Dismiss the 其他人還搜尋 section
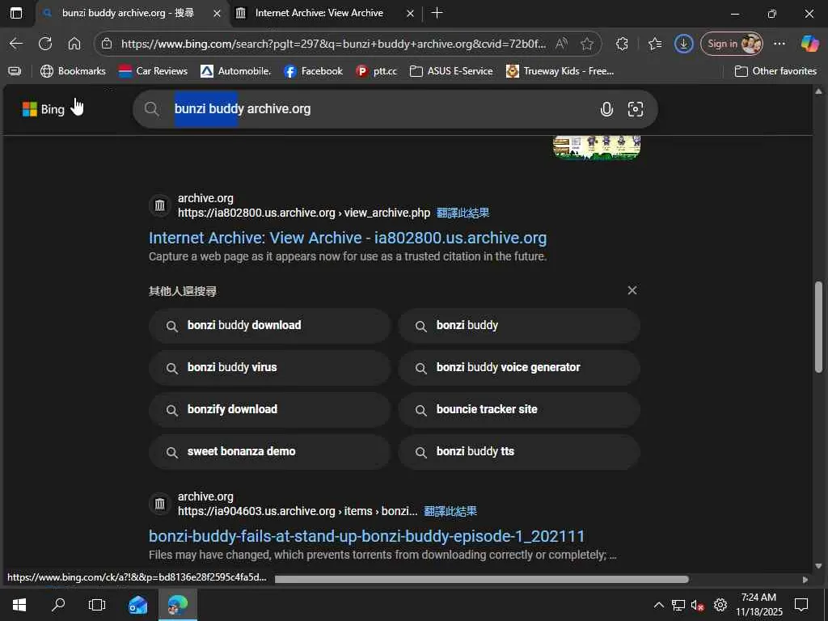 [632, 290]
